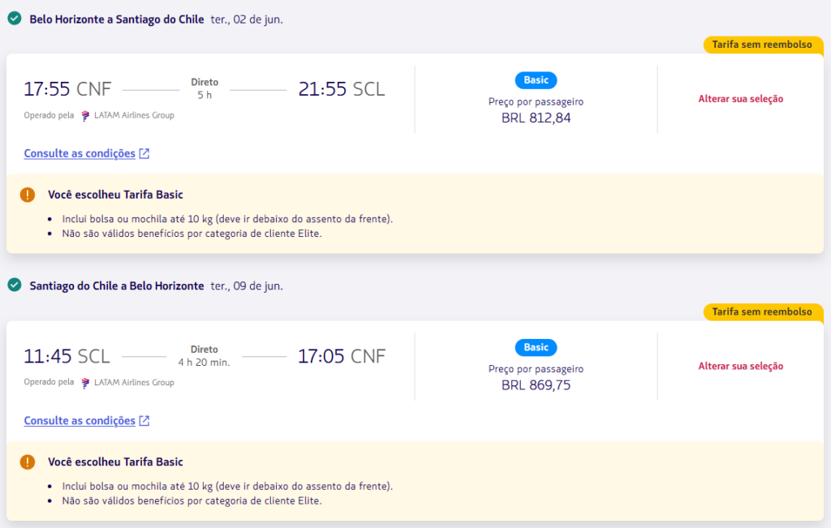Open Consulte as condições for return flight

pyautogui.click(x=80, y=421)
